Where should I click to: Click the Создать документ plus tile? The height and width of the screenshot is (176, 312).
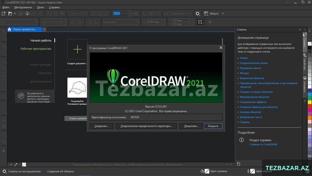77,49
